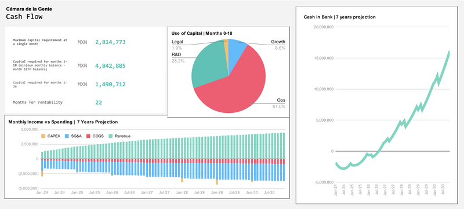Image resolution: width=464 pixels, height=209 pixels.
Task: Select the thin orange Legal pie slice
Action: click(x=226, y=50)
